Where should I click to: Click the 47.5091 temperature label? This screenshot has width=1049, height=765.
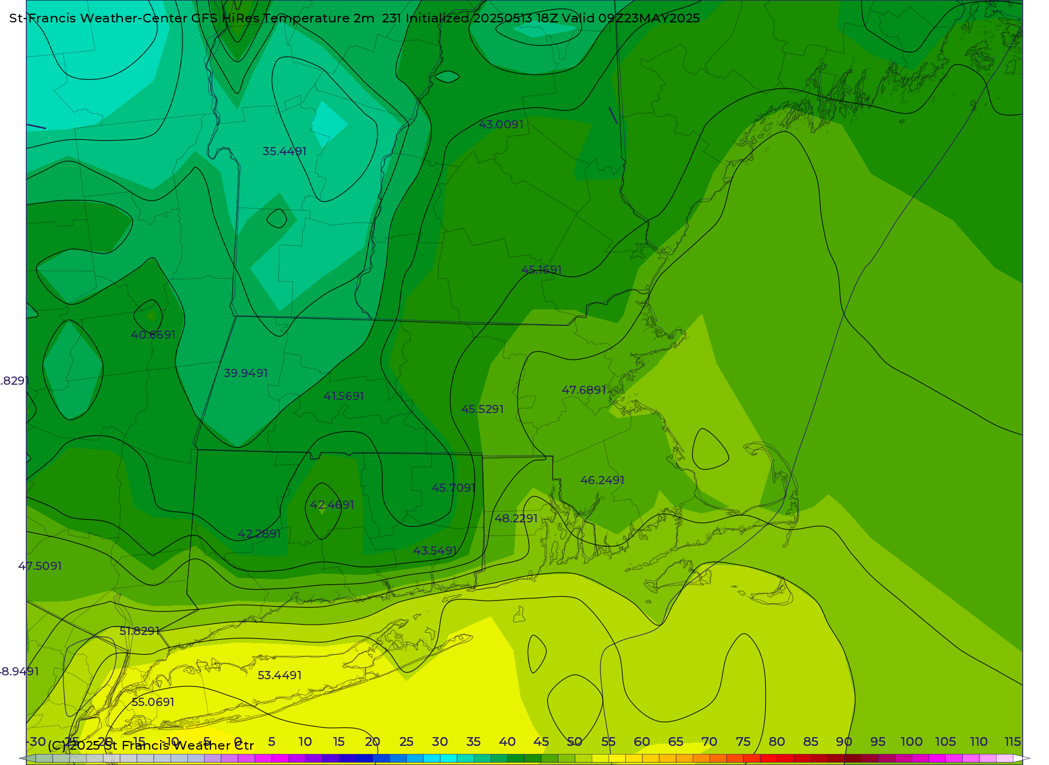[x=40, y=566]
